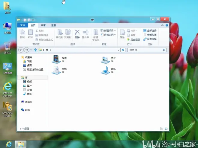Collapse the ribbon with chevron arrow
198x148 pixels.
[163, 25]
